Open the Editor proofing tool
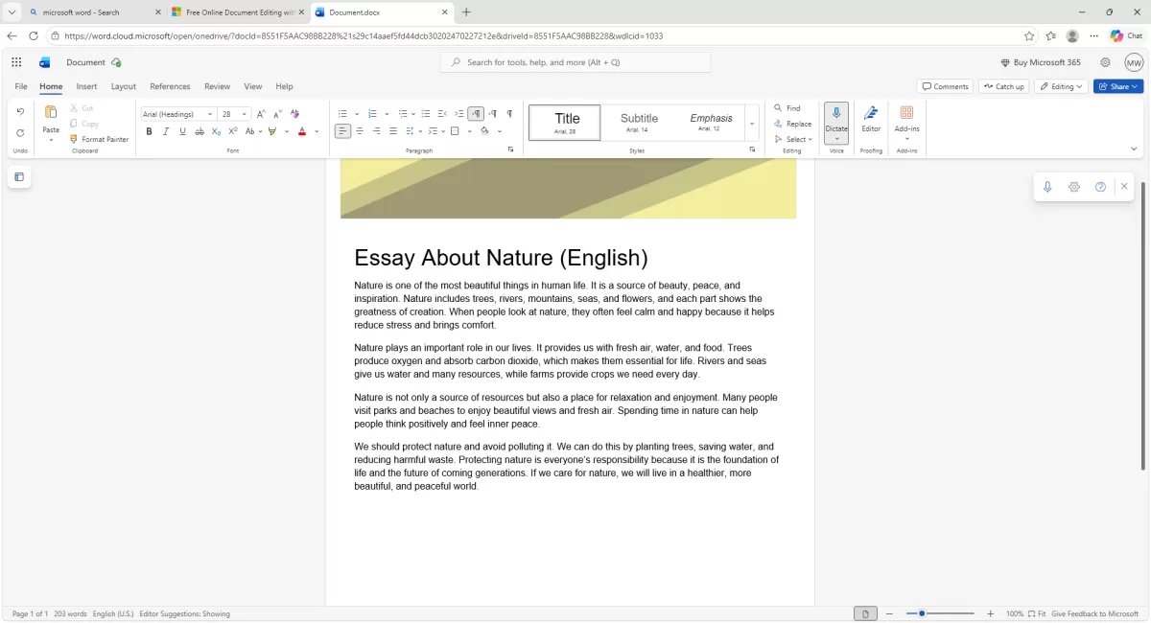The width and height of the screenshot is (1151, 623). tap(871, 118)
